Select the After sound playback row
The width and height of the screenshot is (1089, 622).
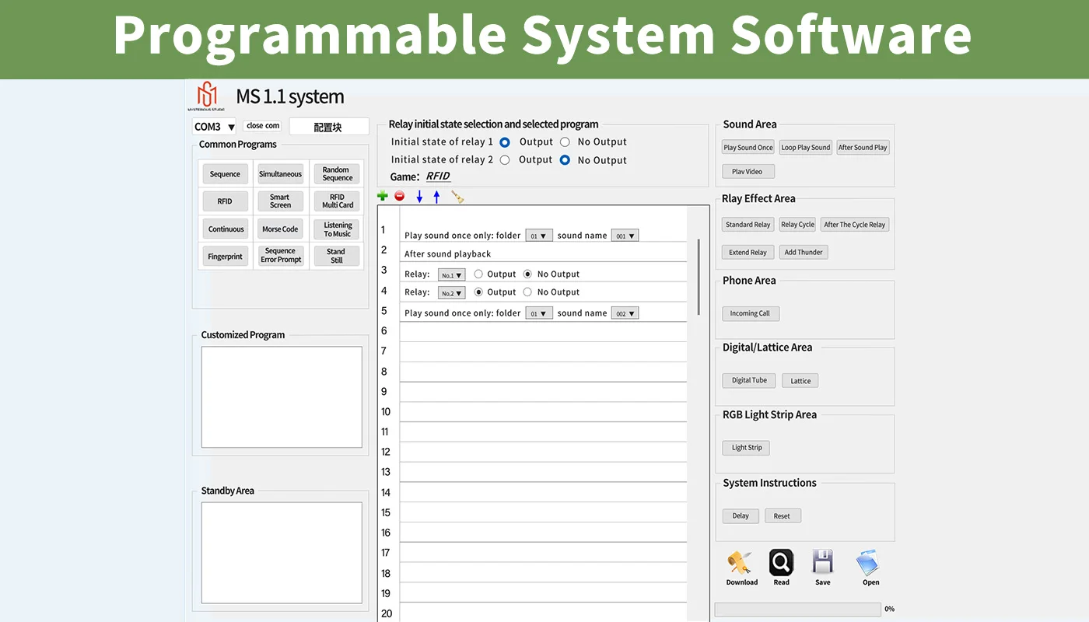(544, 252)
